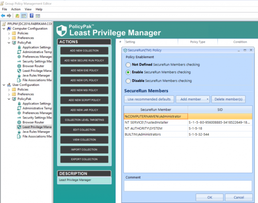The height and width of the screenshot is (203, 258).
Task: Click Least Privilege Manager shield icon under Computer Configuration
Action: click(x=19, y=71)
